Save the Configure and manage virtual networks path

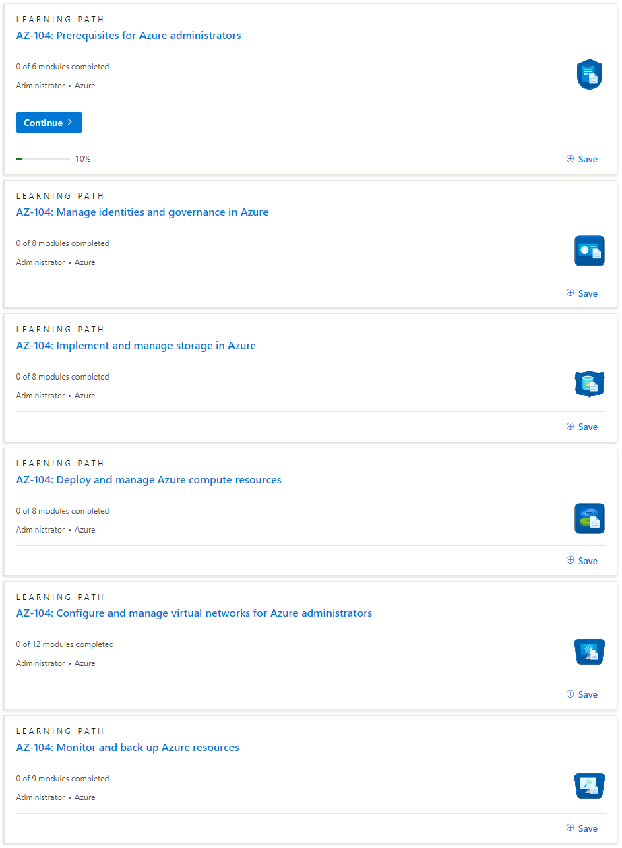click(582, 694)
